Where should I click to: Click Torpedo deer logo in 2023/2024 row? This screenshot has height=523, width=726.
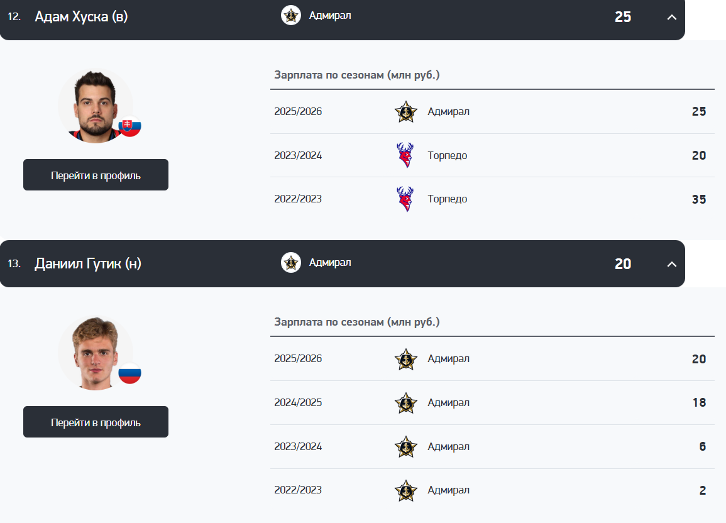405,155
